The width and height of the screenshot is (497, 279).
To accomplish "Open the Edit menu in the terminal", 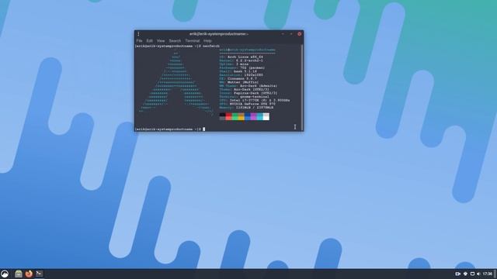I will pos(149,41).
